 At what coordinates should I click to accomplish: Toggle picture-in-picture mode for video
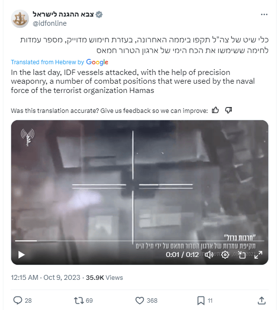tap(242, 255)
